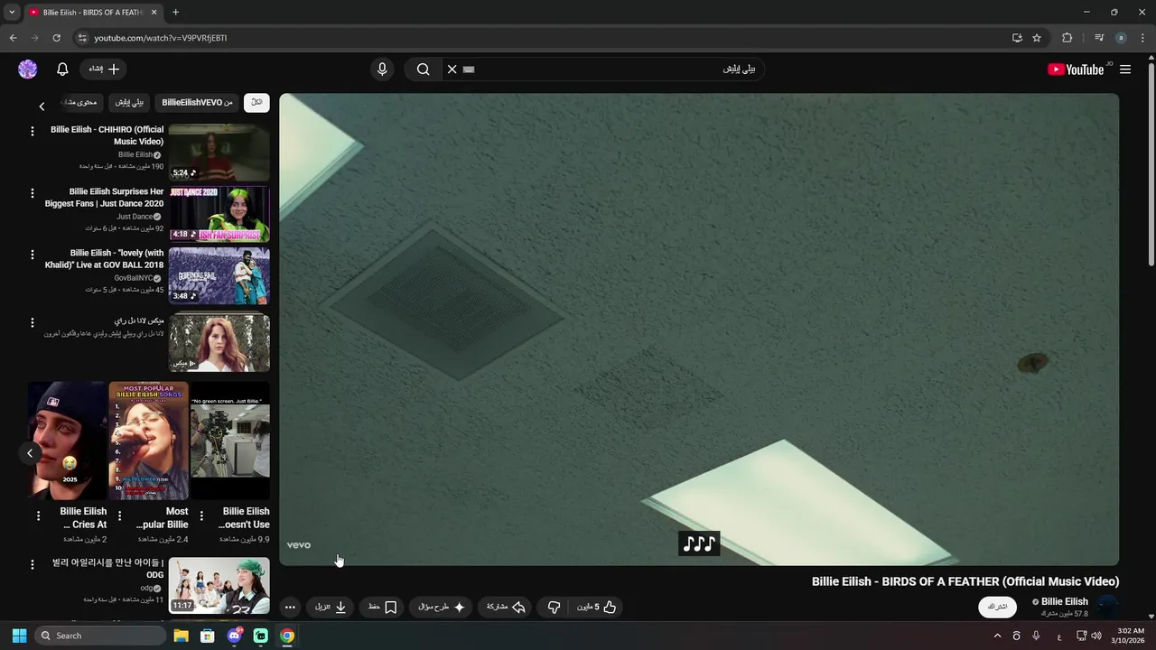Image resolution: width=1156 pixels, height=650 pixels.
Task: Reload the page with the browser refresh icon
Action: [x=56, y=38]
